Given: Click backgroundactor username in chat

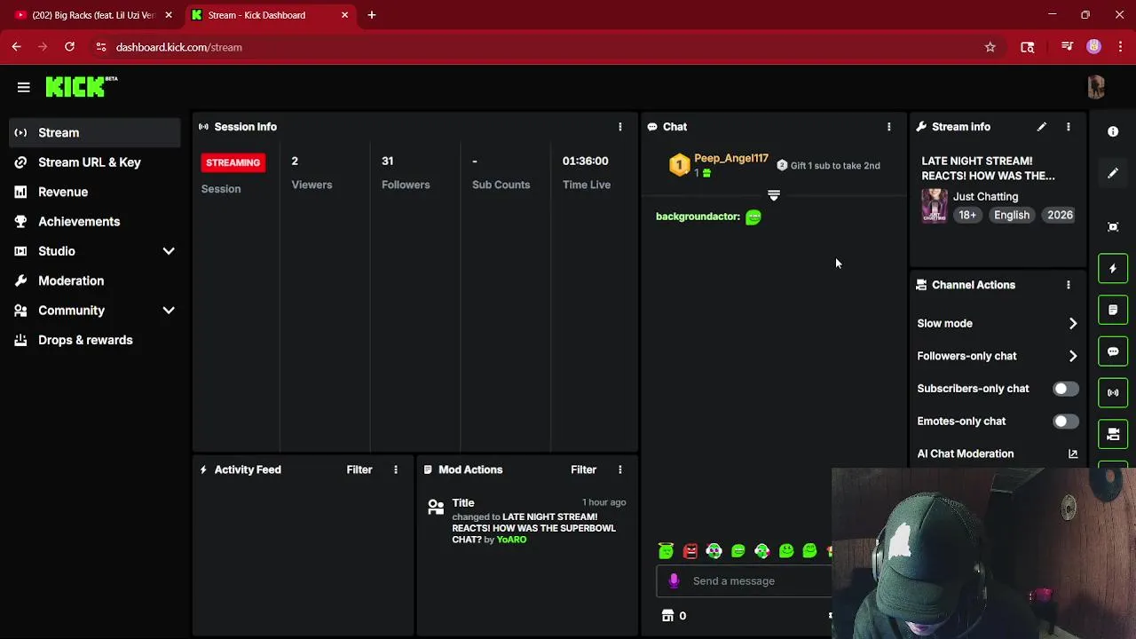Looking at the screenshot, I should coord(698,217).
